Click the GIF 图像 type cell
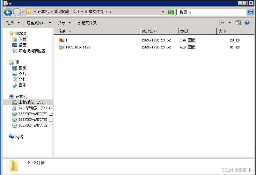 tap(188, 47)
